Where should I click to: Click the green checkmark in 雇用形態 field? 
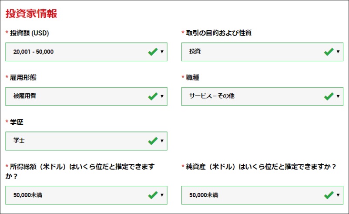coord(153,96)
